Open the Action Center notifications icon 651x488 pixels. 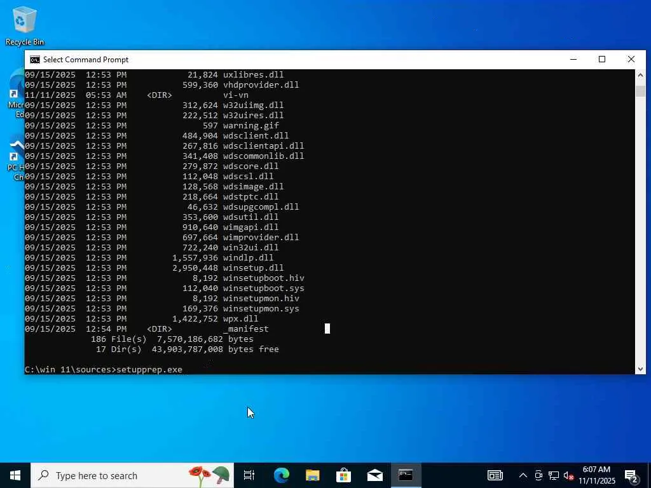pos(631,475)
